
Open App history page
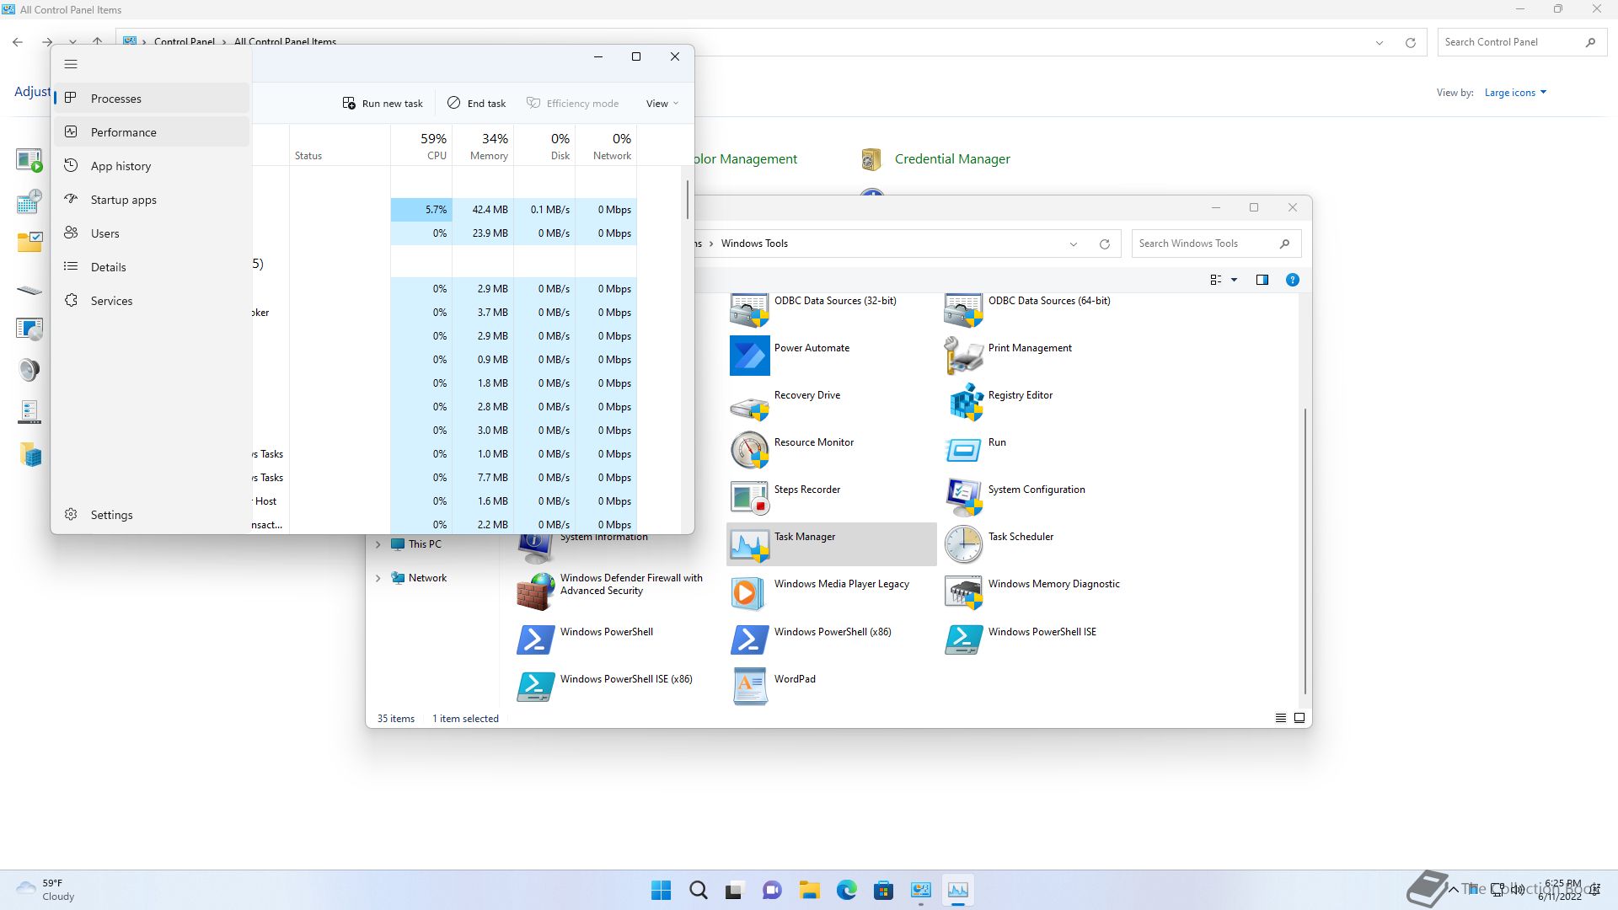[153, 166]
